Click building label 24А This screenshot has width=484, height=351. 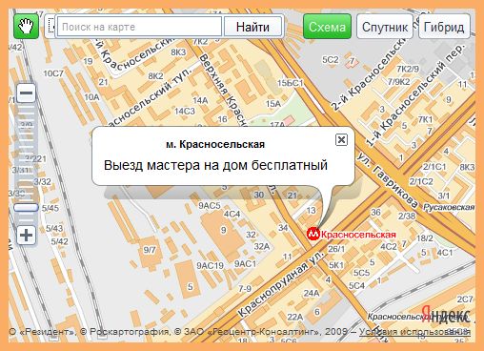click(x=312, y=293)
